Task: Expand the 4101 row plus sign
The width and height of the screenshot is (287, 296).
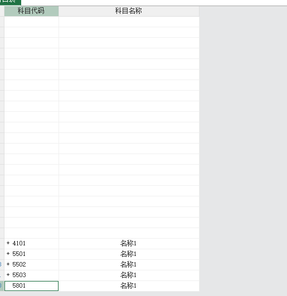Action: click(x=8, y=243)
